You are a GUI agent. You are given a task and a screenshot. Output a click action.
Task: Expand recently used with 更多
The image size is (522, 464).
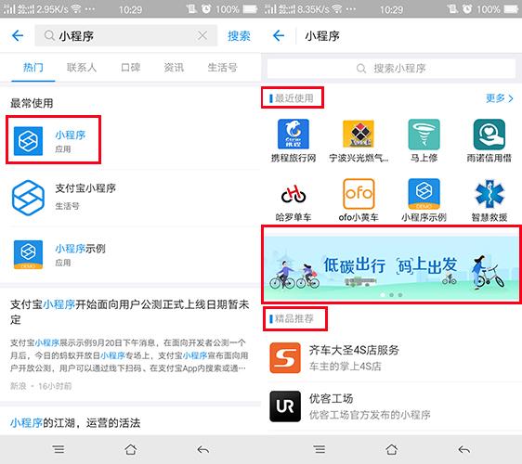[500, 98]
